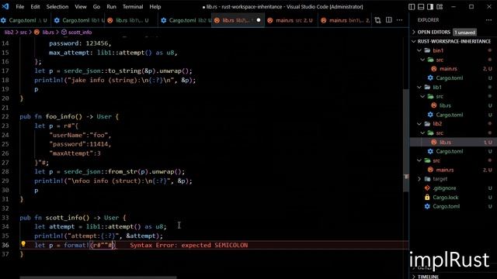The image size is (497, 279).
Task: Collapse src folder under lib1
Action: pyautogui.click(x=440, y=96)
